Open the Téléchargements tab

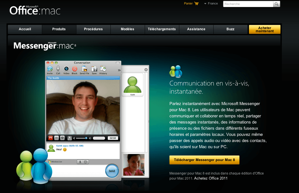pos(162,29)
